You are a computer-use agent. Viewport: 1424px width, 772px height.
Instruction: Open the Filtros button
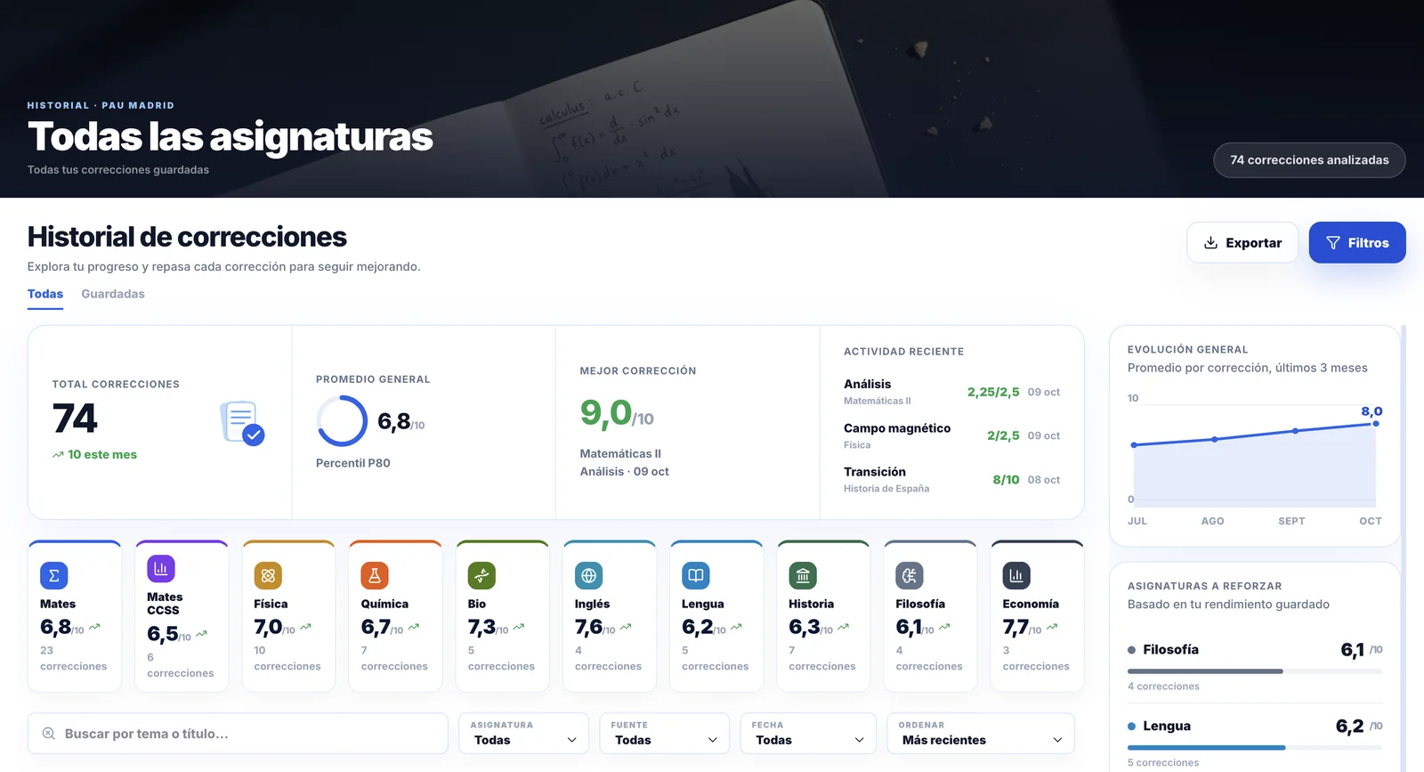point(1357,242)
